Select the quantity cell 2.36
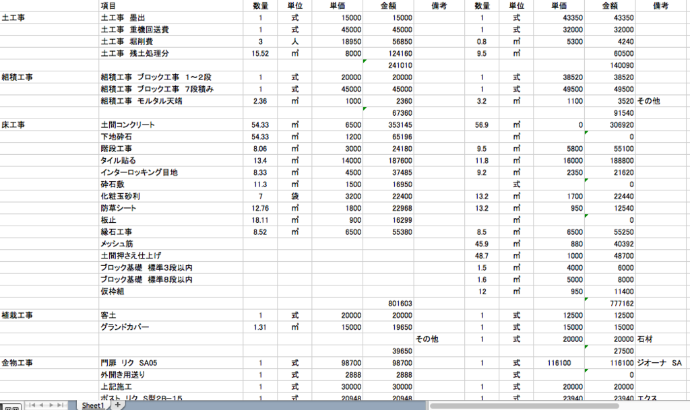Screen dimensions: 690x410 [x=260, y=101]
